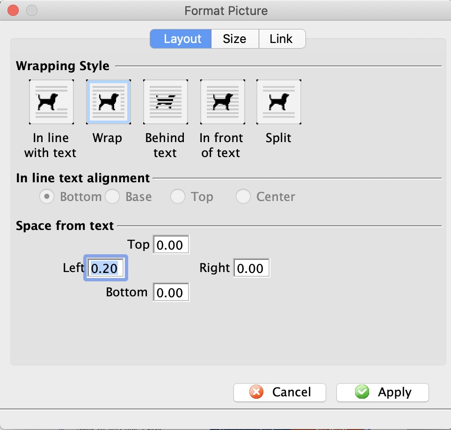
Task: Open the Link tab
Action: click(282, 39)
